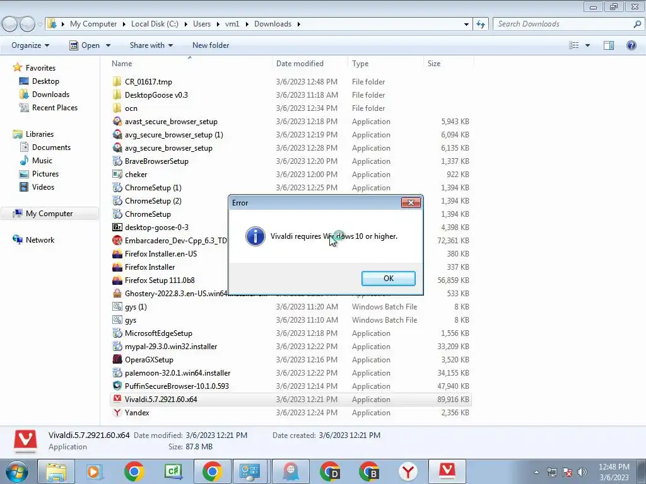Select avast_secure_browser_setup file icon
Viewport: 646px width, 484px height.
[x=117, y=122]
